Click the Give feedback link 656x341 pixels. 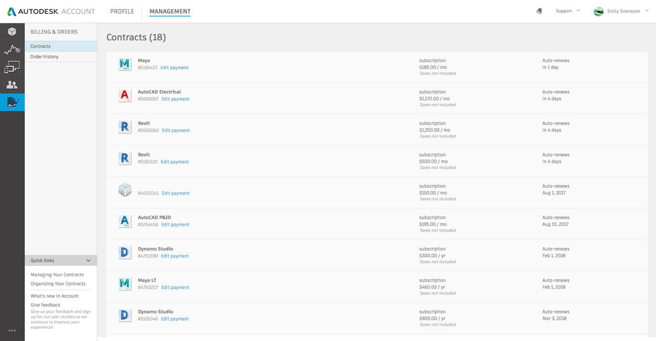coord(45,305)
